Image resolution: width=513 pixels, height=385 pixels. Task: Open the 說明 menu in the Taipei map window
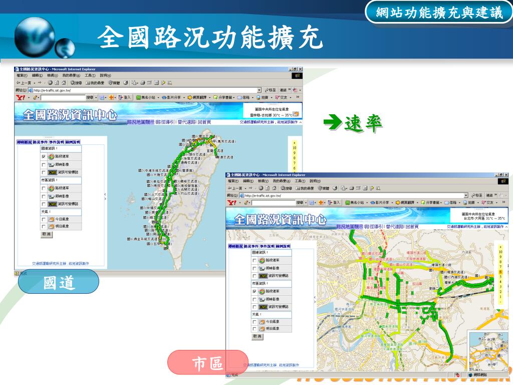tap(315, 181)
